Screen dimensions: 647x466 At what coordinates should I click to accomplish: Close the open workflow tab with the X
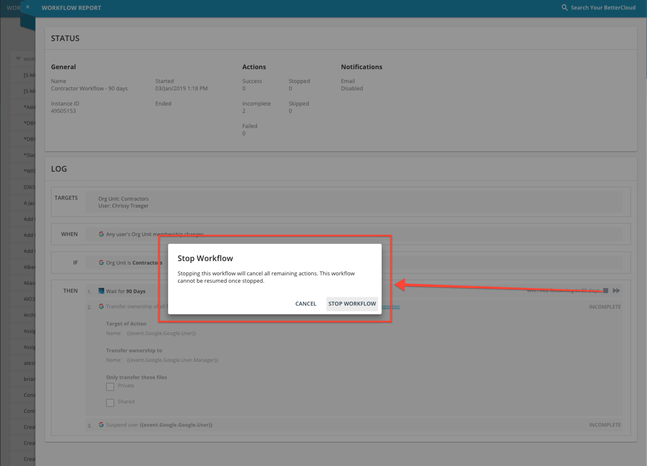click(27, 6)
